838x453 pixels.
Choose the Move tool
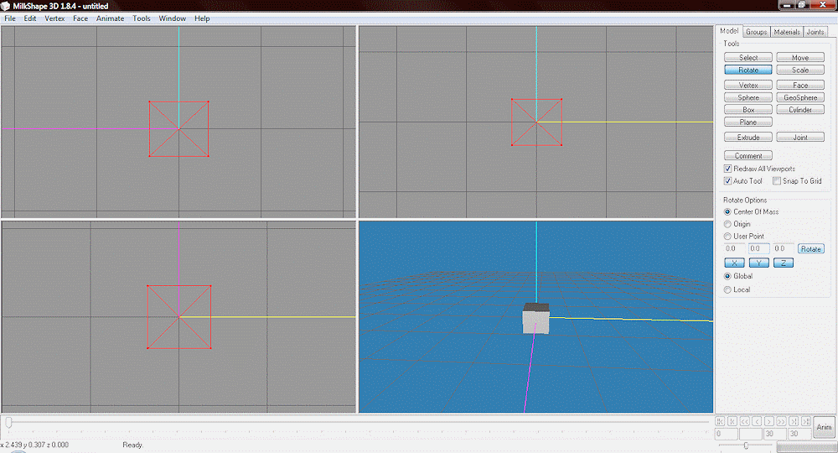pyautogui.click(x=800, y=57)
